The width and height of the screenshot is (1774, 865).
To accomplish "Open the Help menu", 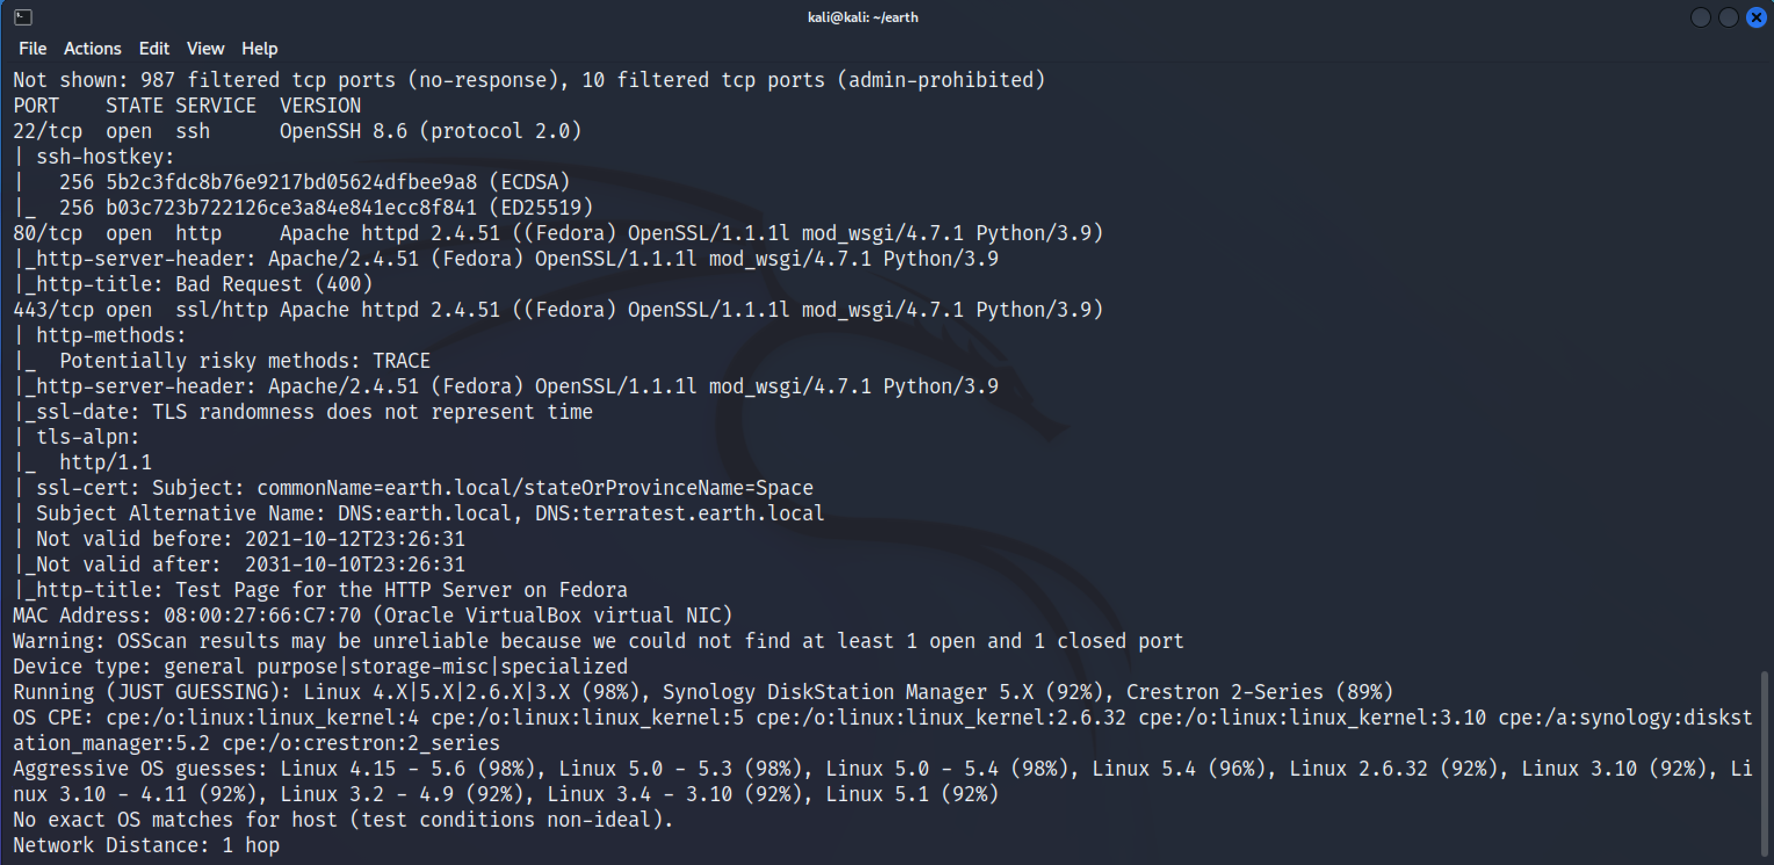I will 259,49.
